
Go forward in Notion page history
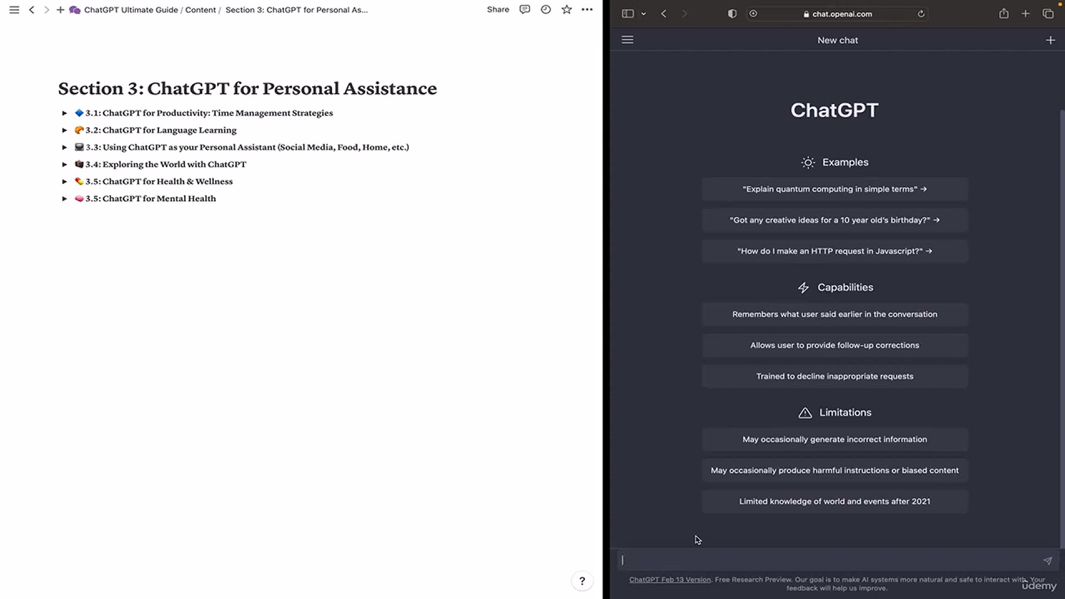[47, 10]
